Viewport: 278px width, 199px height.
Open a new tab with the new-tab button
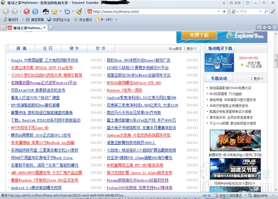point(52,27)
